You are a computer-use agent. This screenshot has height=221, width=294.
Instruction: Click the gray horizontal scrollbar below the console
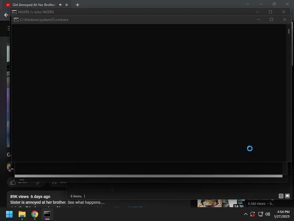148,176
